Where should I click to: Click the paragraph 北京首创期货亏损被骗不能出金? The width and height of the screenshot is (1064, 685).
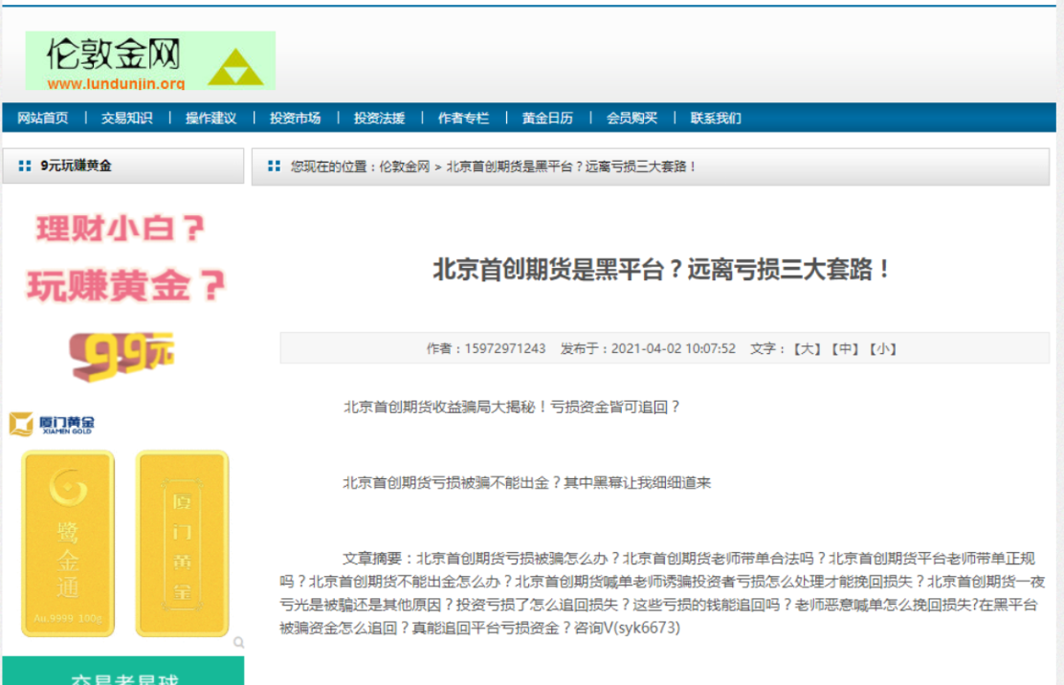coord(526,483)
